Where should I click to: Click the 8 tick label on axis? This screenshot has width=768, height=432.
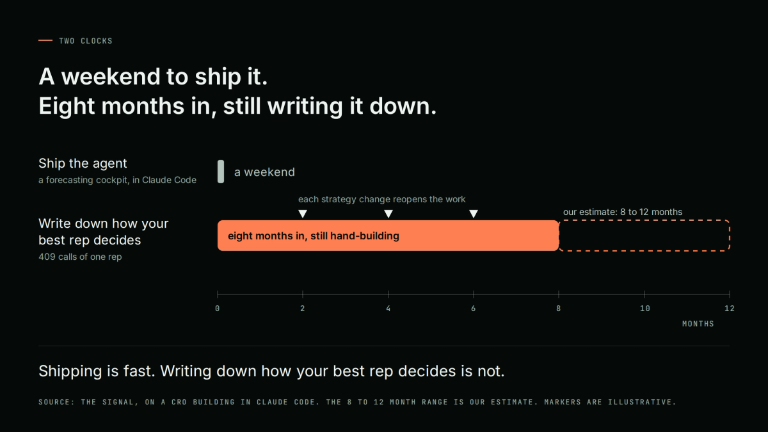pyautogui.click(x=559, y=308)
